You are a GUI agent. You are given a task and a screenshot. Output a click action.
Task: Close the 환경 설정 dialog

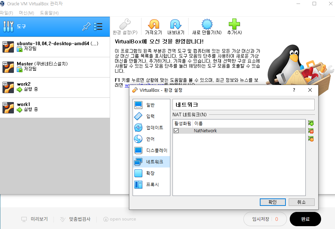(310, 90)
